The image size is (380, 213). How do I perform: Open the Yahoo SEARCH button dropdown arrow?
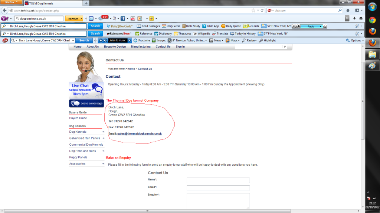click(x=81, y=18)
